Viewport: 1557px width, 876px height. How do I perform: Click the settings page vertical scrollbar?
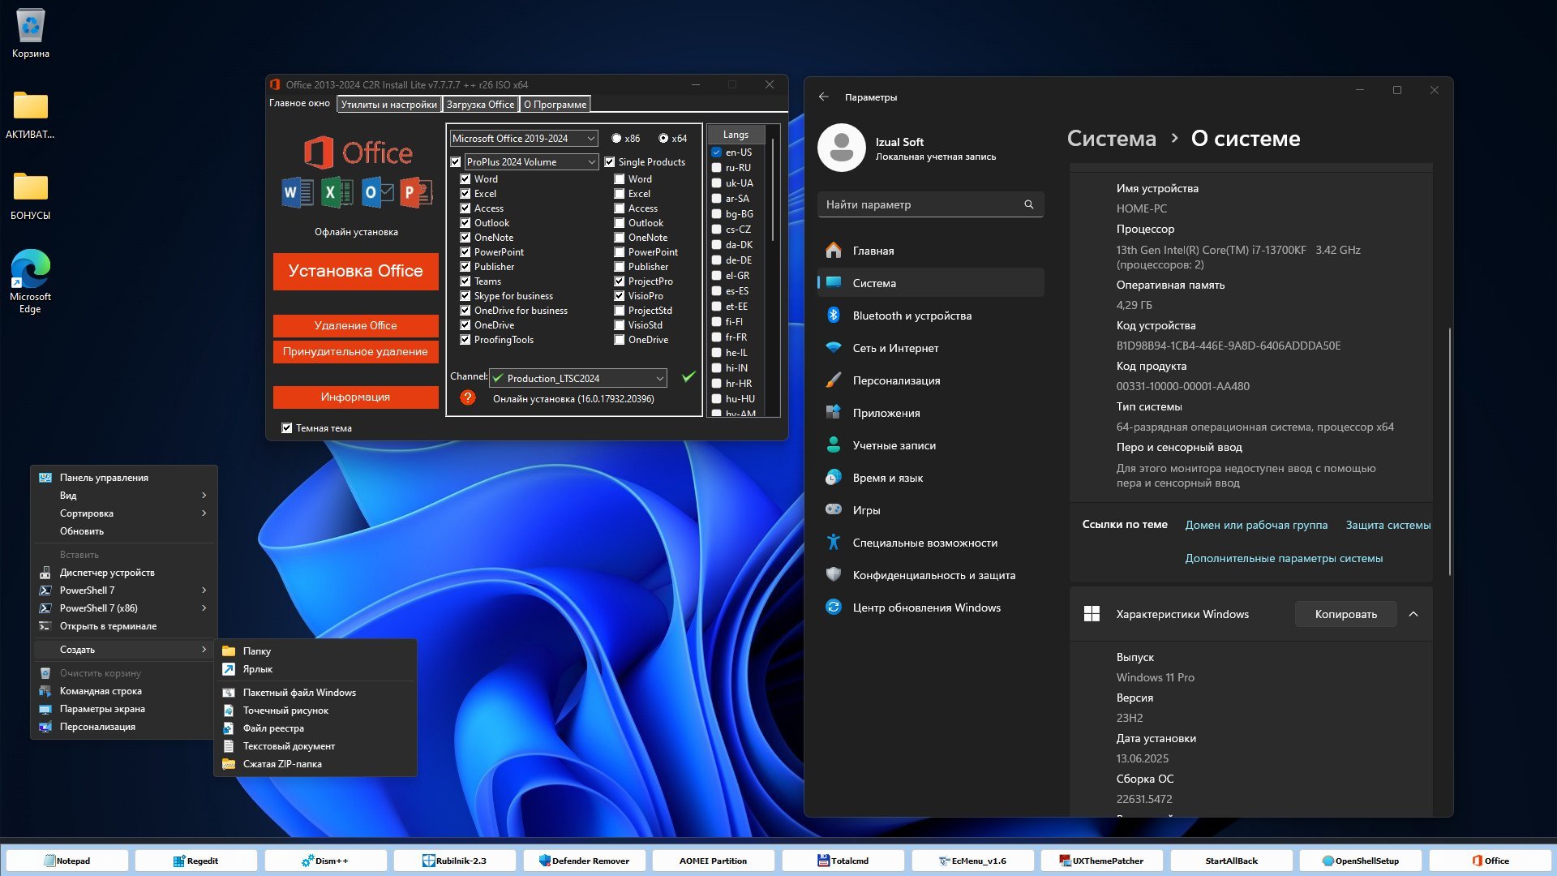[x=1449, y=452]
